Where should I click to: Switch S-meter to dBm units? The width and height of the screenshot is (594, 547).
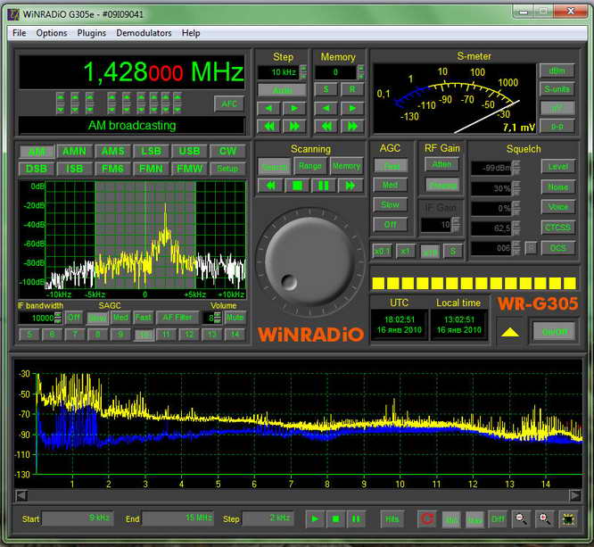(x=557, y=70)
